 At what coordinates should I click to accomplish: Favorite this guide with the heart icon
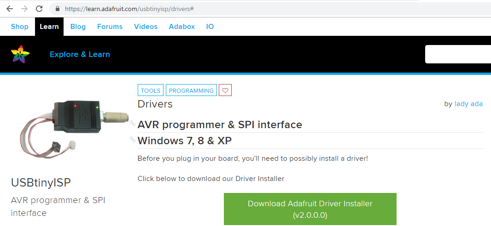click(225, 90)
